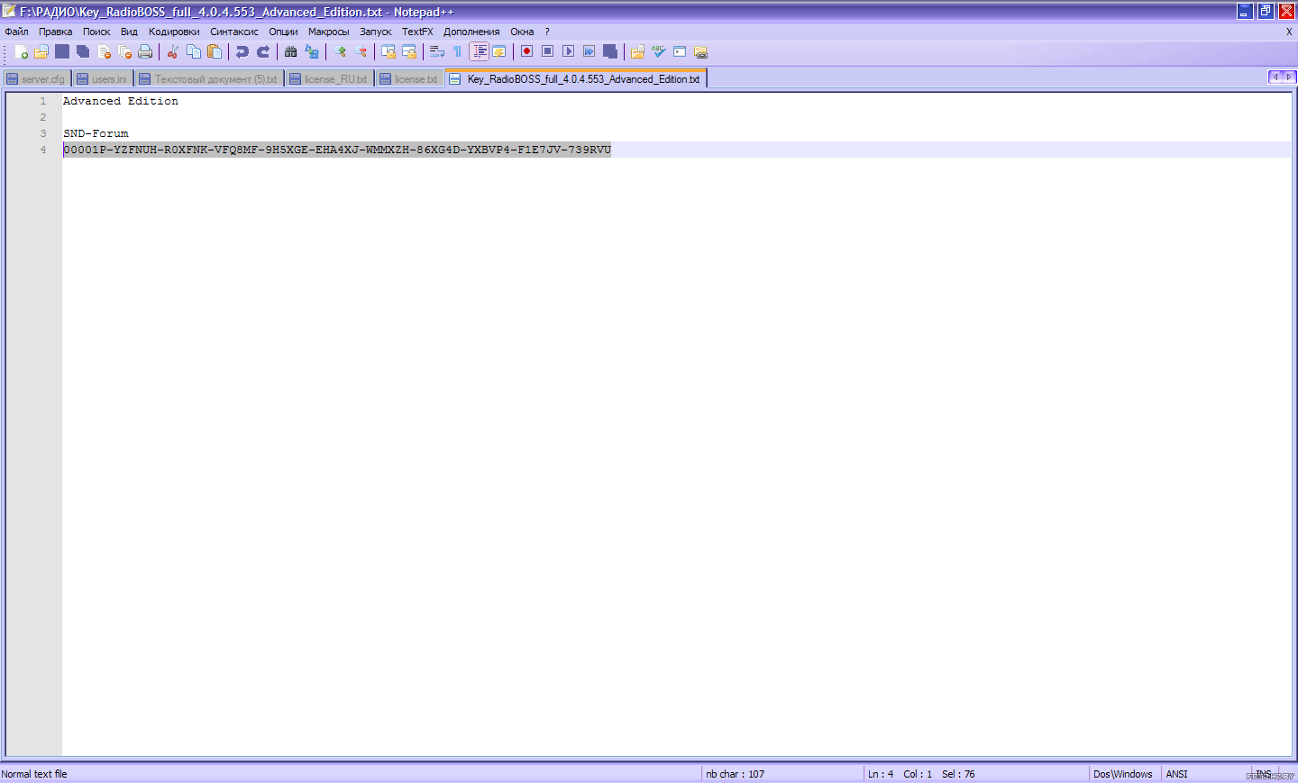
Task: Click the Dos\Windows status bar field
Action: coord(1123,774)
